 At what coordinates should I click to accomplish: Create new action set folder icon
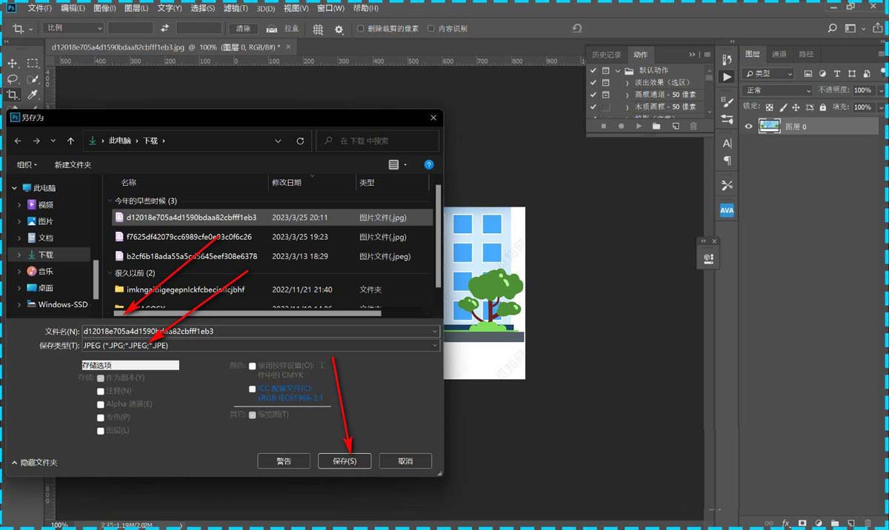pos(657,127)
